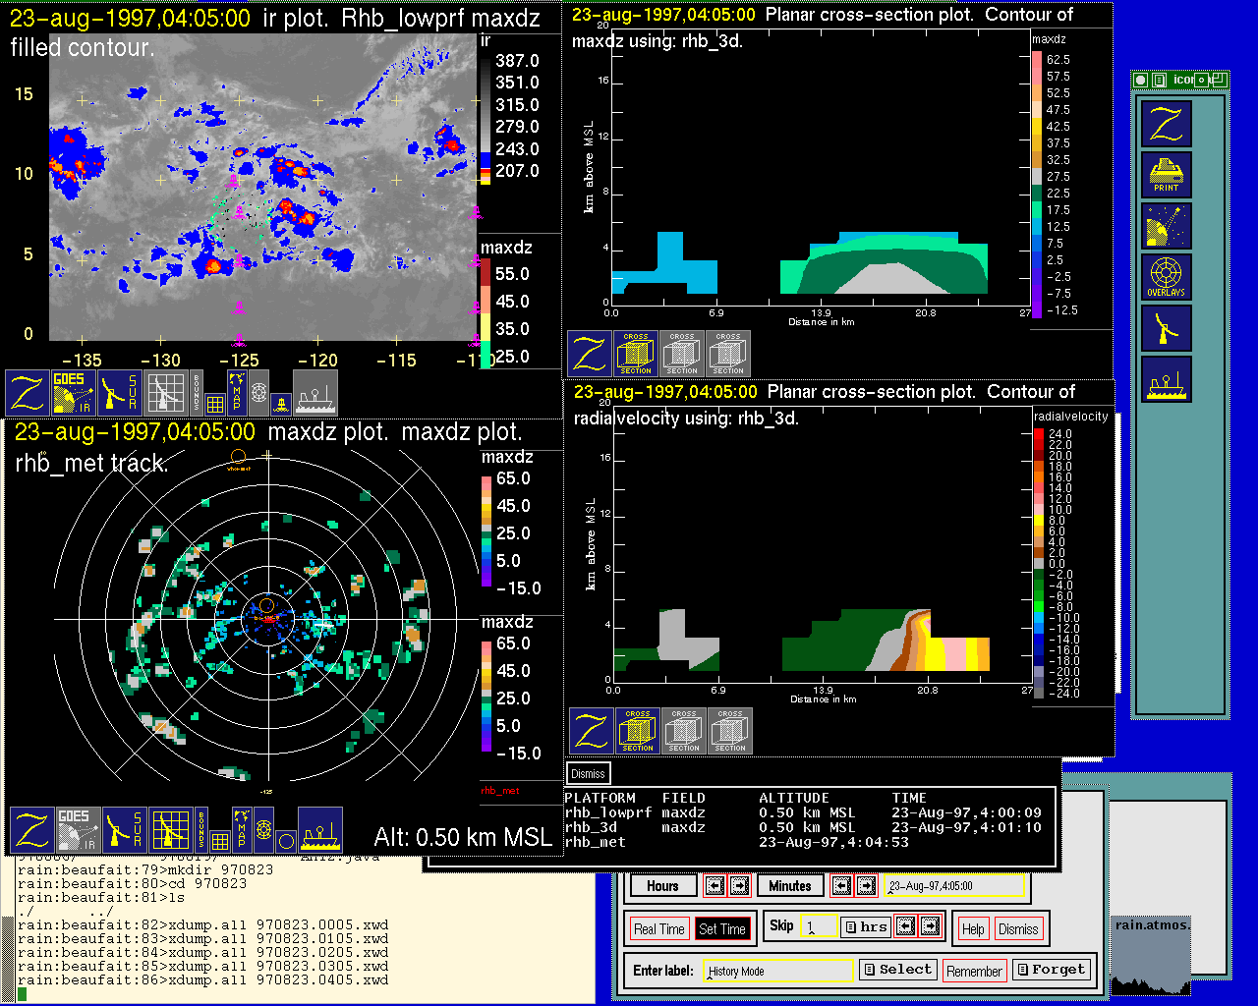Click the History Mode label input field
The image size is (1258, 1006).
(778, 971)
